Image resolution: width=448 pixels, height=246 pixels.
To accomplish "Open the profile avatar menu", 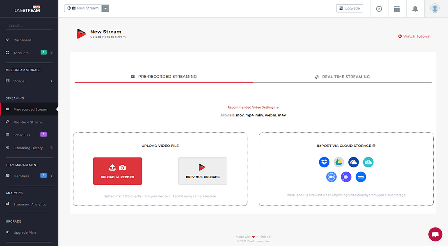I will [x=435, y=8].
